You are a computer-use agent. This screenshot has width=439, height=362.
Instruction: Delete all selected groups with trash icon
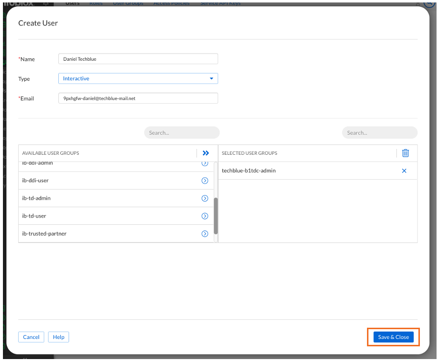pyautogui.click(x=405, y=153)
